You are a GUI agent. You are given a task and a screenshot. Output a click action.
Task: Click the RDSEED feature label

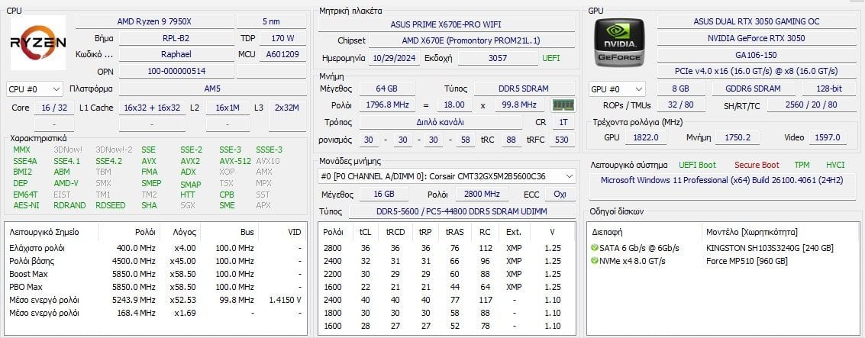(111, 205)
